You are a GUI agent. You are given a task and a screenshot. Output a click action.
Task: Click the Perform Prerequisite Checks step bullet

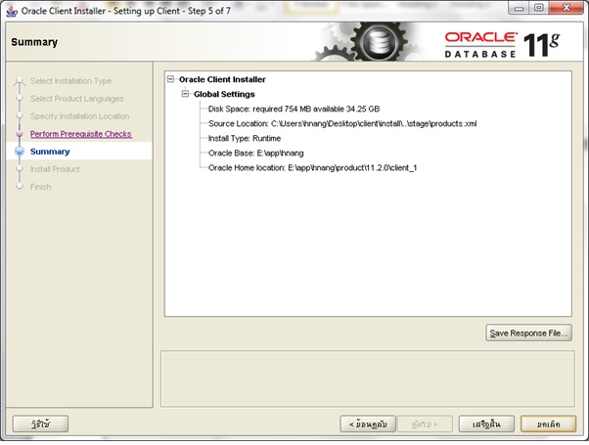click(20, 134)
